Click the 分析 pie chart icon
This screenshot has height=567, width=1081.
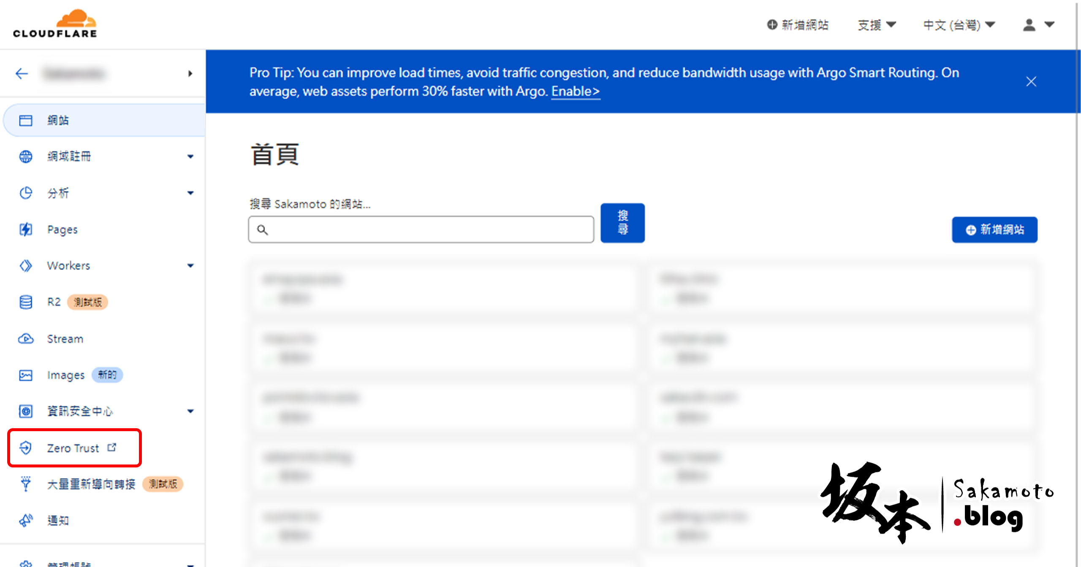click(26, 193)
